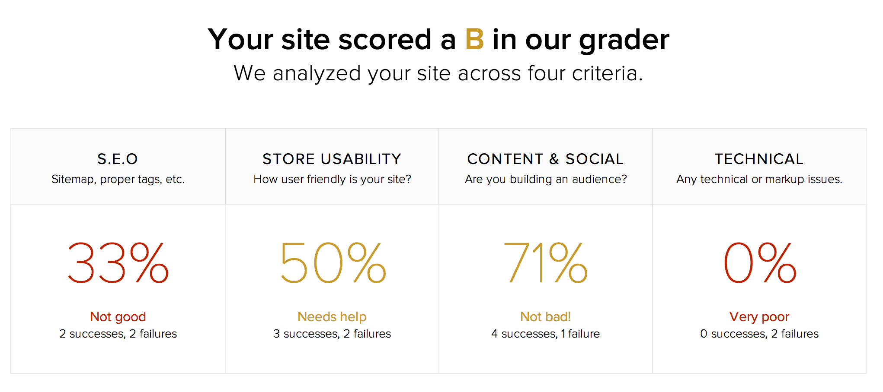Click the 0% technical score
Image resolution: width=883 pixels, height=392 pixels.
coord(760,262)
